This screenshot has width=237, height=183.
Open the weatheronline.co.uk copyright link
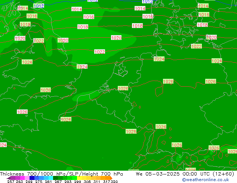[x=206, y=180]
